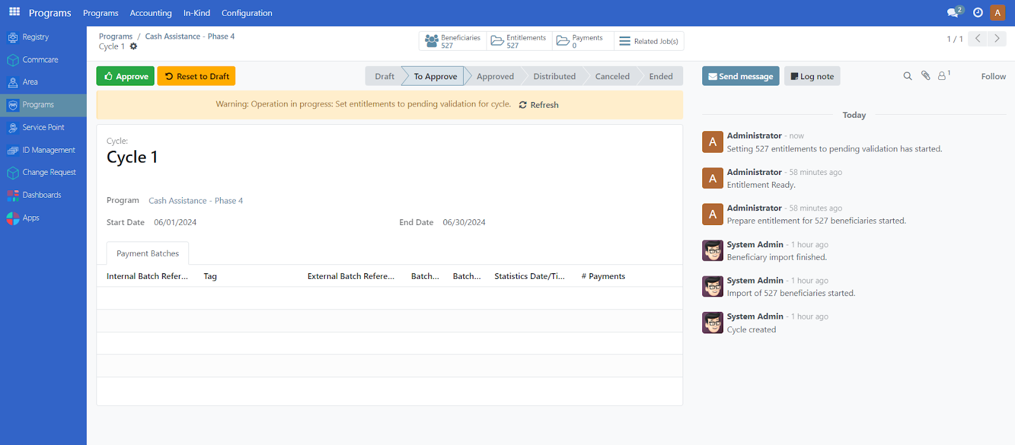
Task: Sort by External Batch Reference column
Action: [x=351, y=276]
